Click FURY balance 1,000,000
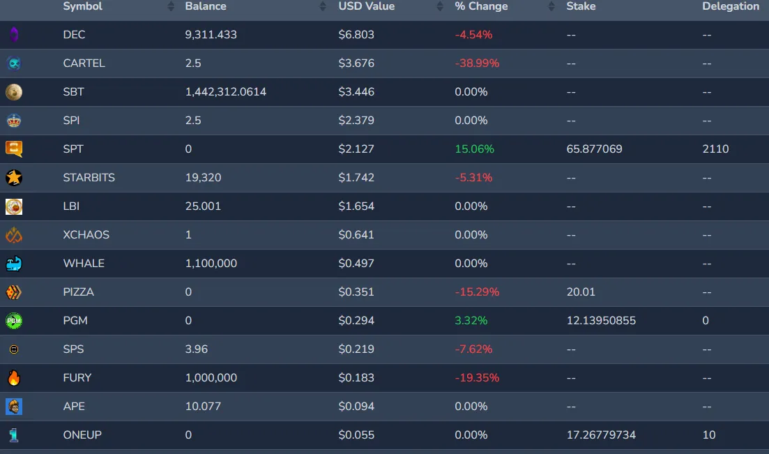This screenshot has width=769, height=454. [211, 378]
